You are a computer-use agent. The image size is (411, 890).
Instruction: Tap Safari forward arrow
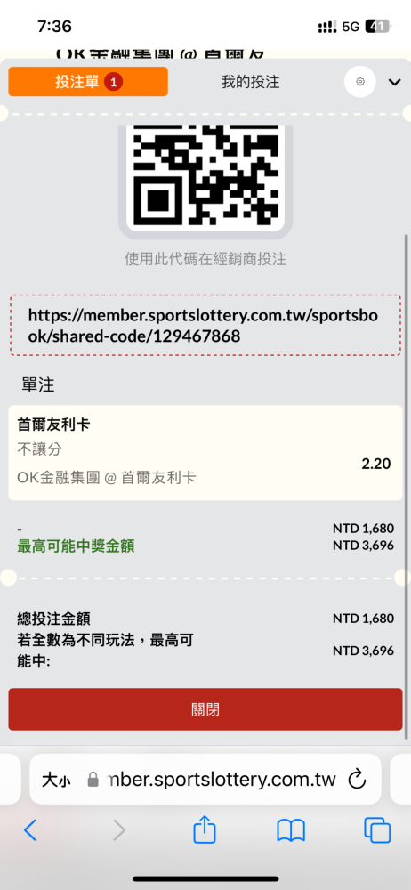pyautogui.click(x=118, y=830)
